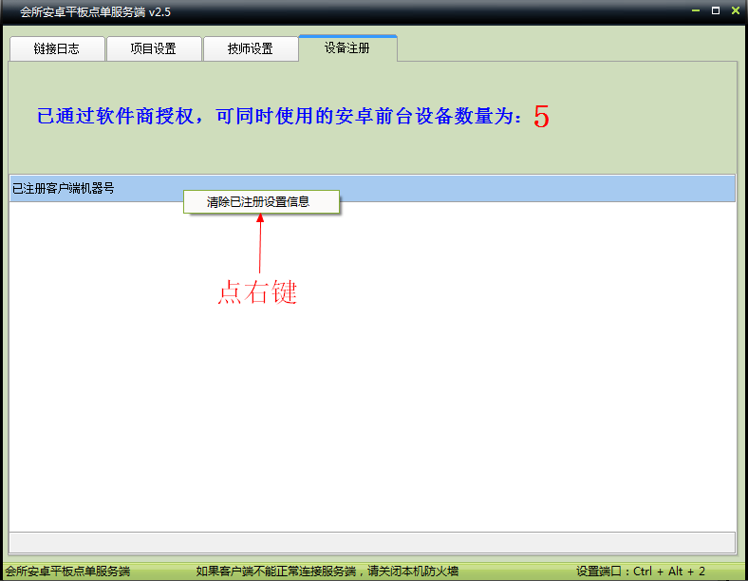Minimize the window using title bar icon
This screenshot has height=581, width=748.
[x=695, y=10]
